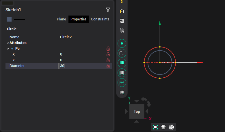Open the Constraints tab

[100, 19]
